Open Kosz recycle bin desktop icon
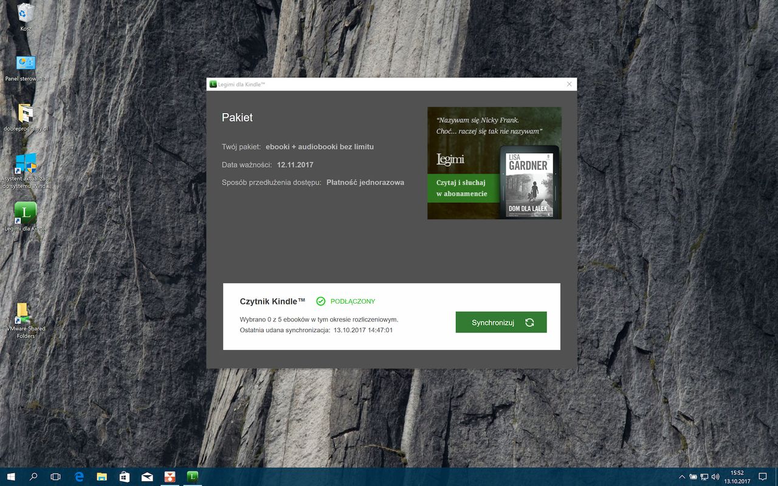 26,16
